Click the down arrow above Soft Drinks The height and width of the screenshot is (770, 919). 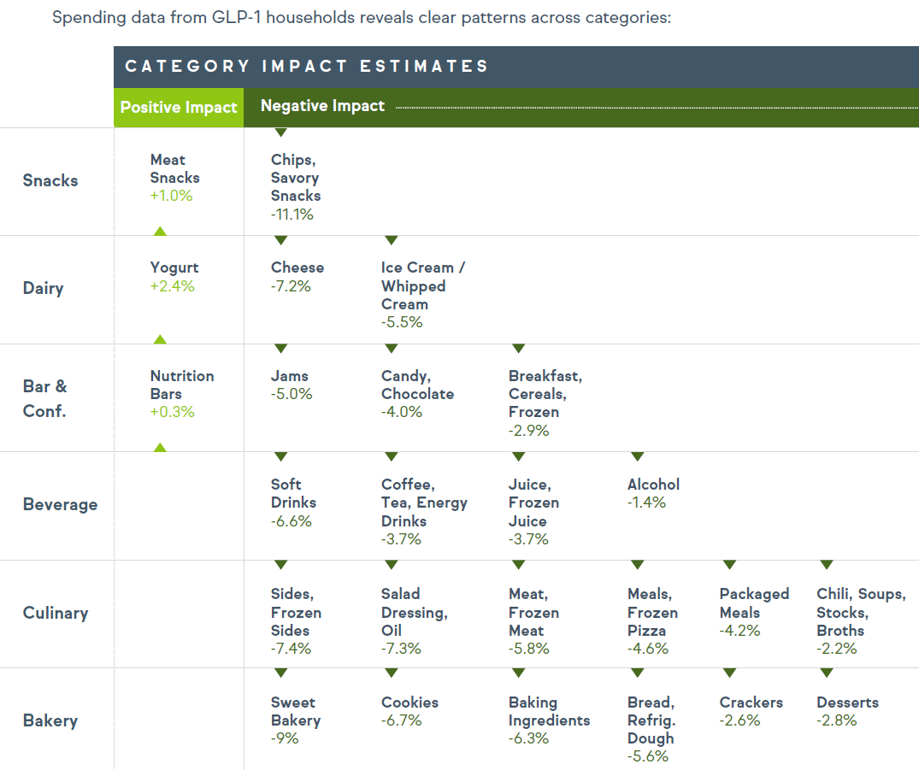tap(280, 457)
